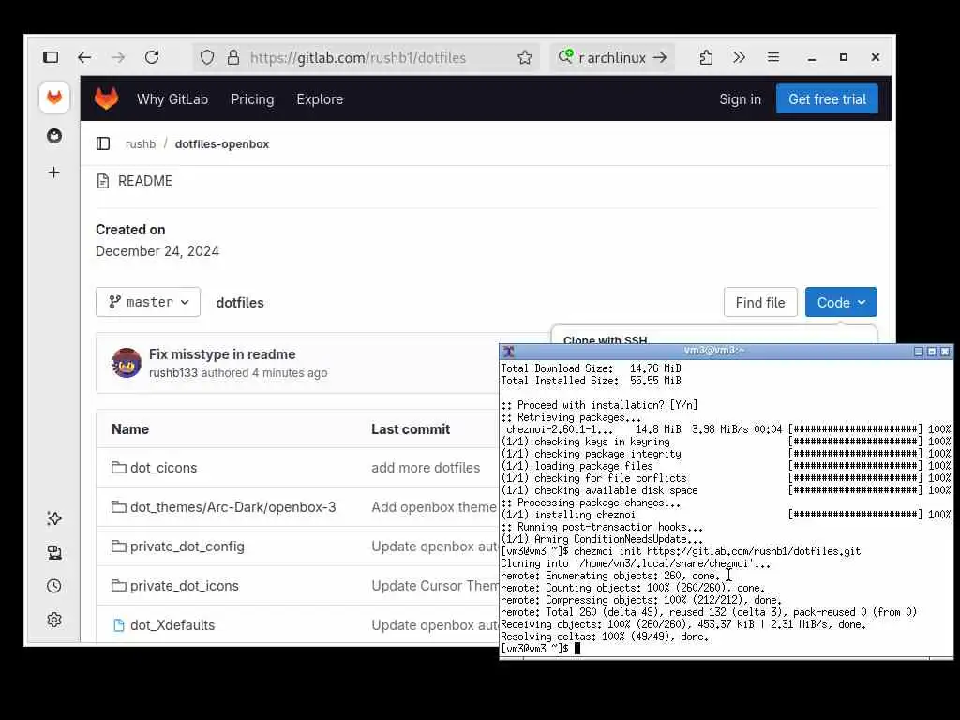Open the Pricing page
960x720 pixels.
(x=252, y=99)
